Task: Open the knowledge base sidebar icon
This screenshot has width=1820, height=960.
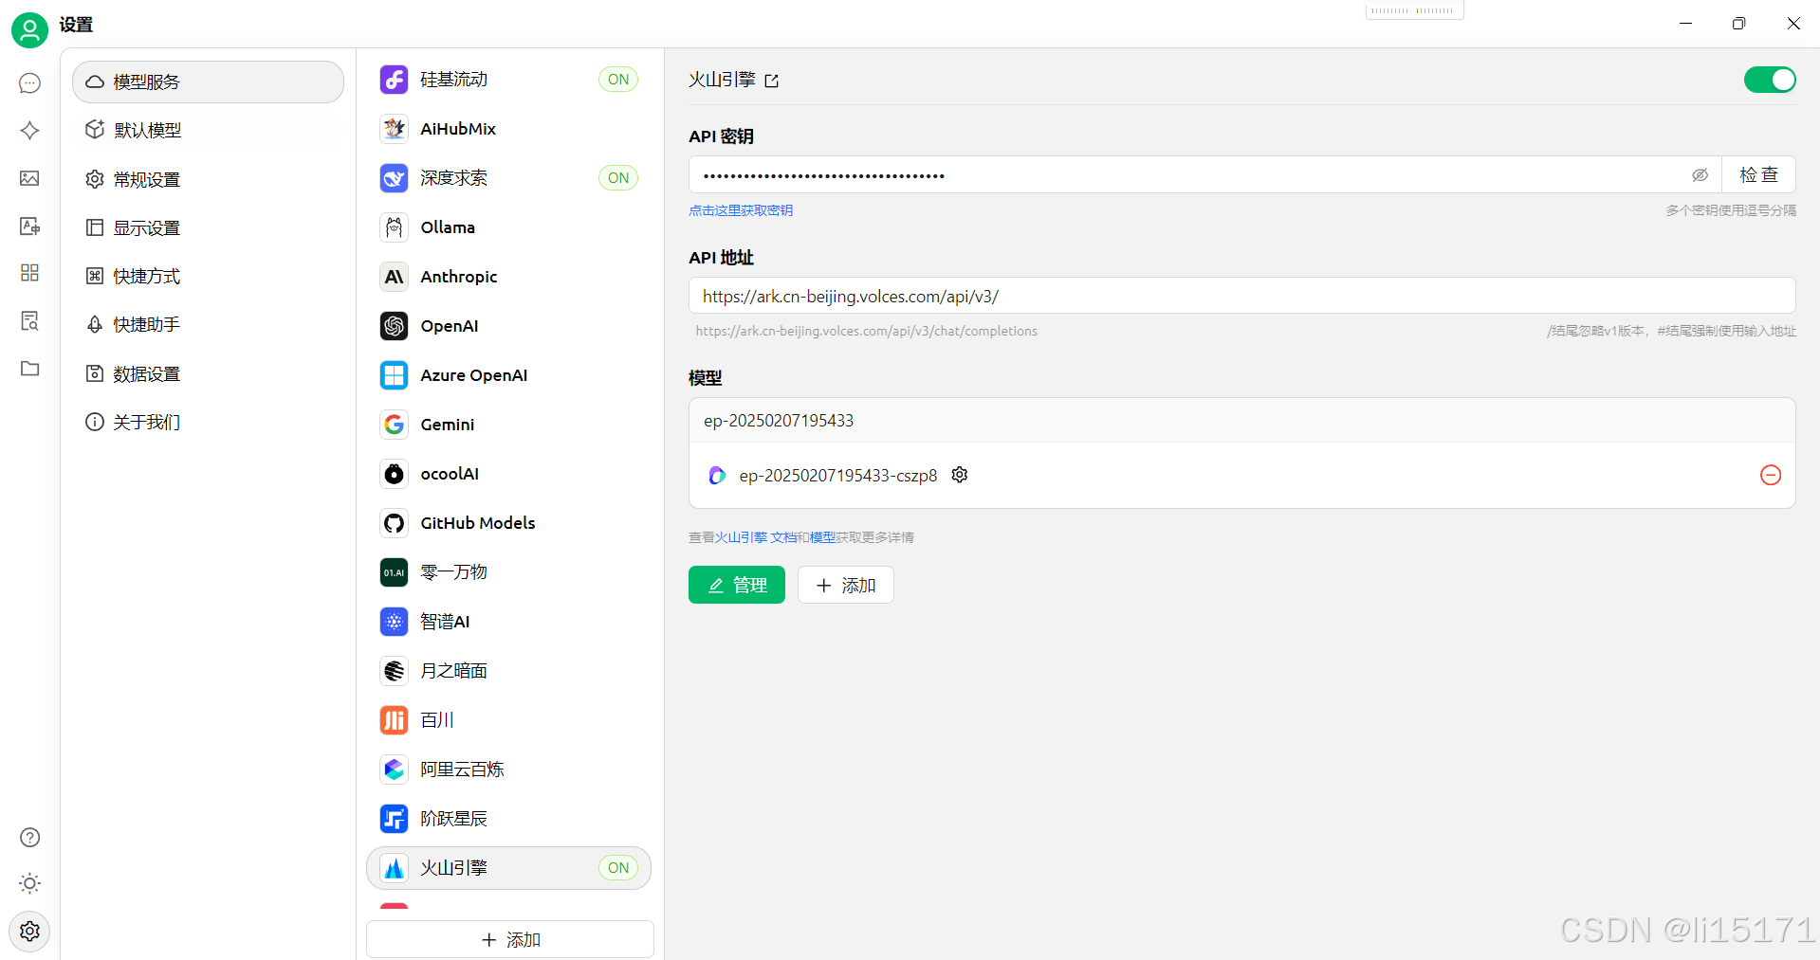Action: (29, 320)
